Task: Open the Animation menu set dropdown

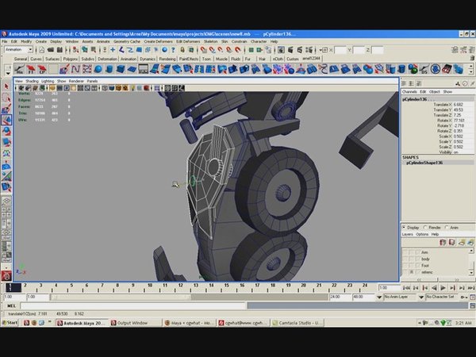Action: tap(18, 49)
